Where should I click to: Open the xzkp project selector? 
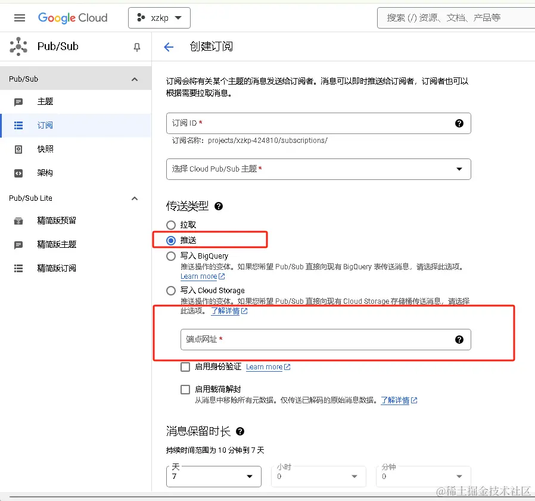(x=159, y=18)
